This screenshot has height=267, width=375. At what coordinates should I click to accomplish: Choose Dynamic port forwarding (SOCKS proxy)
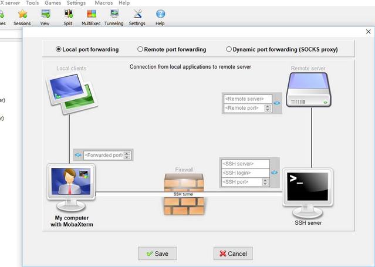coord(229,49)
